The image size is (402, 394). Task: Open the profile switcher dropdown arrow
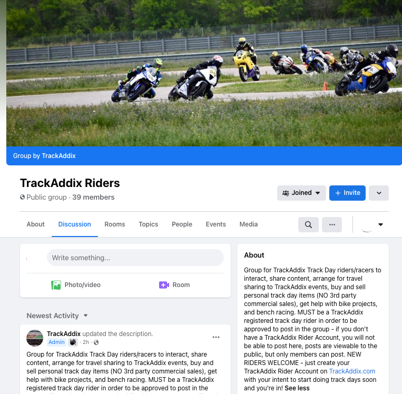[x=380, y=224]
